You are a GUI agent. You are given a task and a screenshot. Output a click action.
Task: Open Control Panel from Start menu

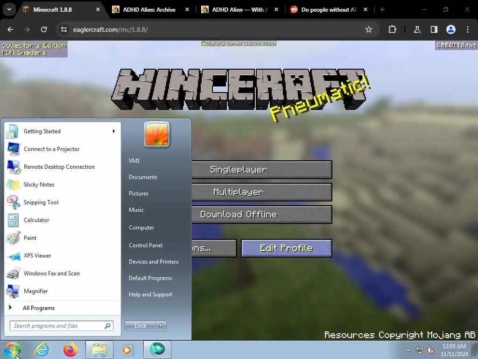tap(146, 245)
